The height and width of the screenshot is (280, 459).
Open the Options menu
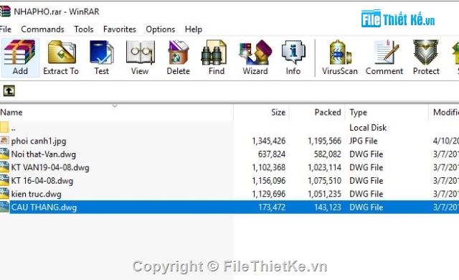tap(161, 29)
